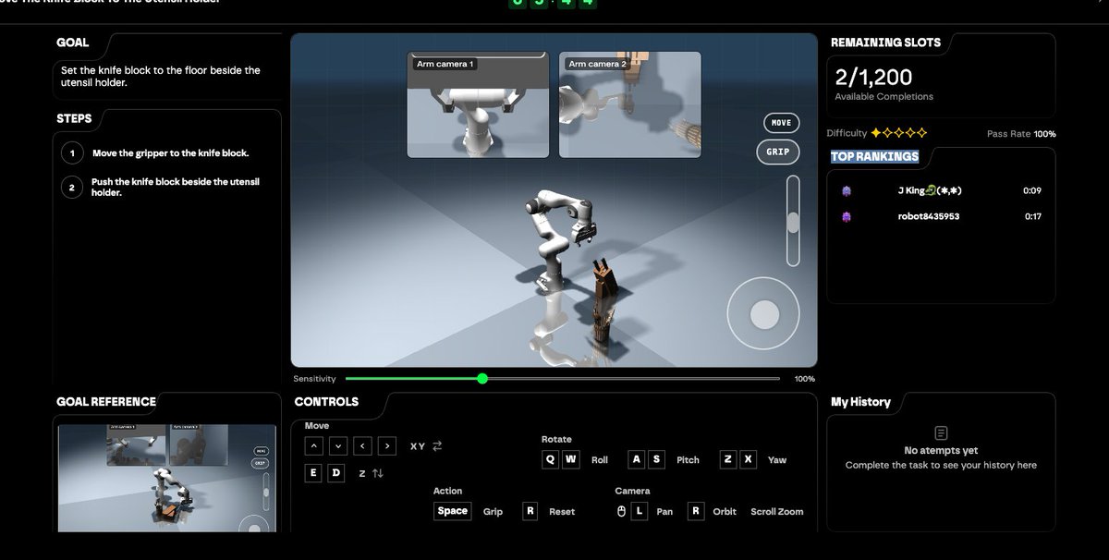
Task: Click the down arrow Move key
Action: click(x=338, y=446)
